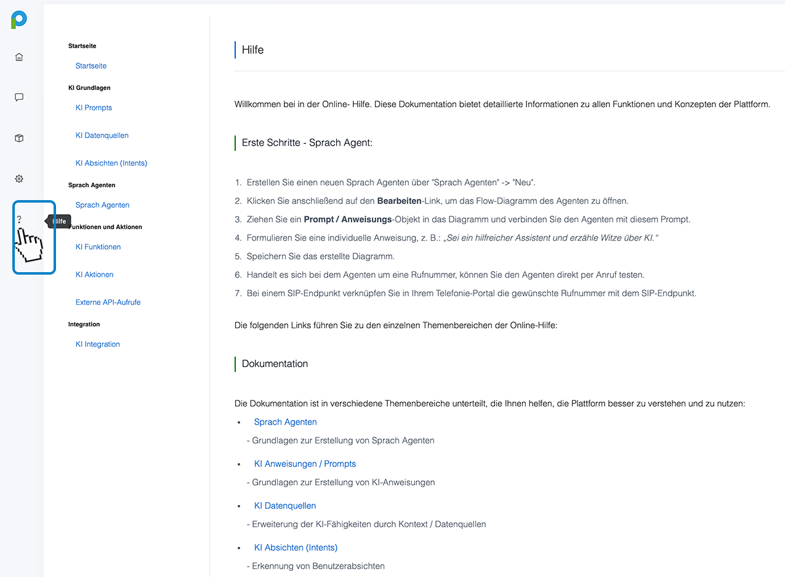
Task: Go to KI Prompts in navigation
Action: (94, 108)
